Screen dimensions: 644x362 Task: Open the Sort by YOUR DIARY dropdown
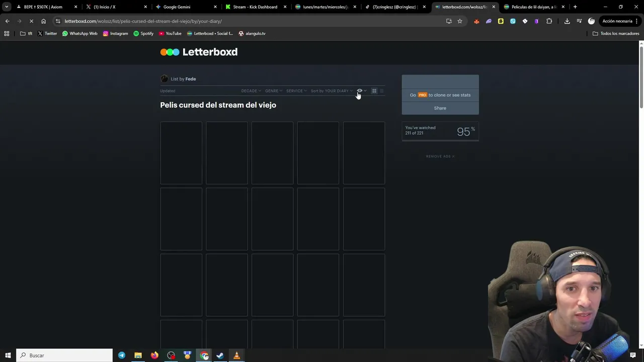332,91
